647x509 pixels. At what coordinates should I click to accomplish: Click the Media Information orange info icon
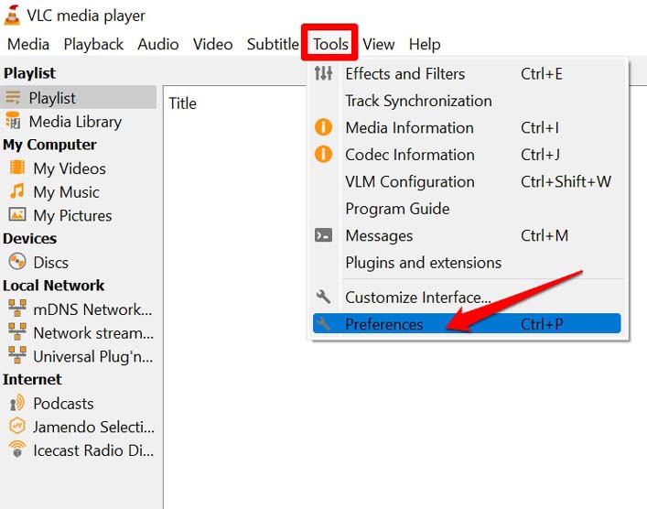click(324, 127)
